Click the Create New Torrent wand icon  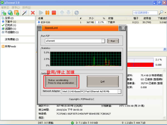pos(24,13)
